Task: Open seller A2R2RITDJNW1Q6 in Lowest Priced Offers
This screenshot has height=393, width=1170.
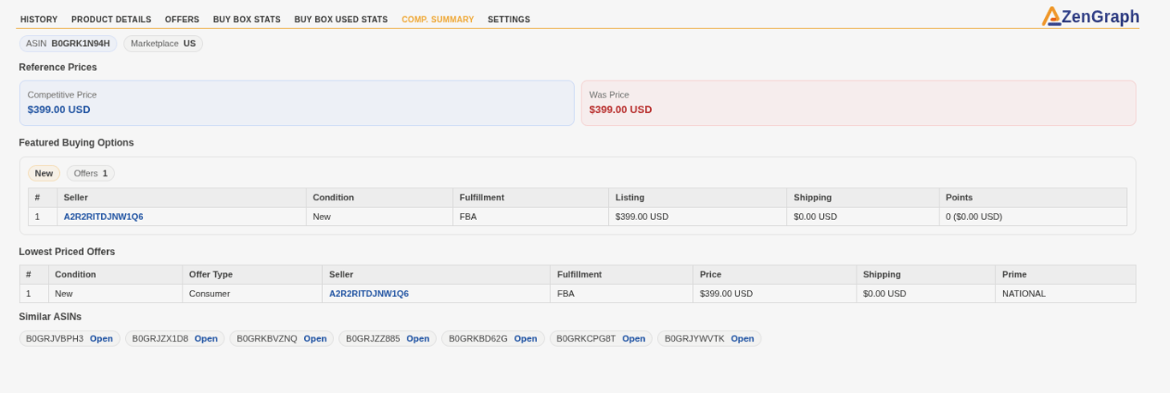Action: [369, 294]
